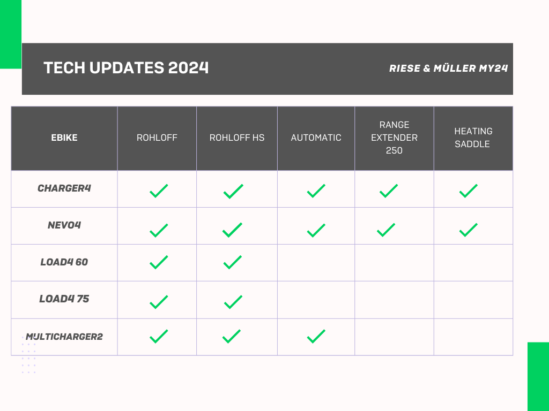Click the Charger4 Rohloff checkmark
549x411 pixels.
(159, 191)
